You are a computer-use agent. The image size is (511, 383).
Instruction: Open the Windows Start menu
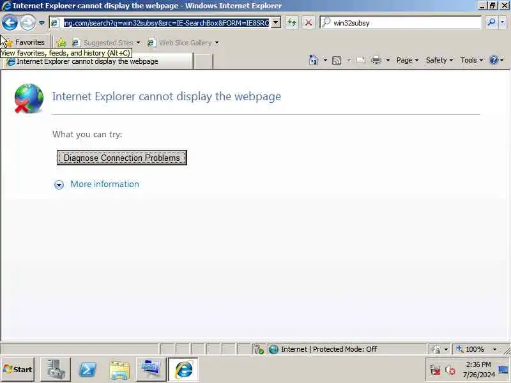(x=18, y=370)
